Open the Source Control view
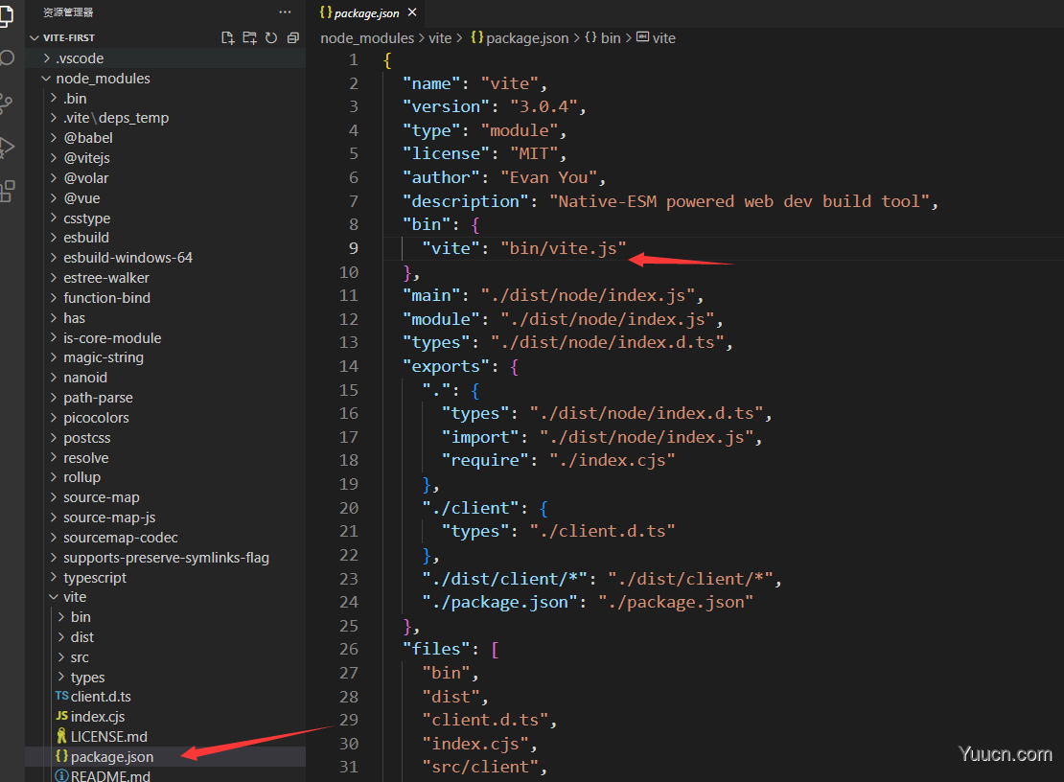Viewport: 1064px width, 782px height. tap(7, 103)
